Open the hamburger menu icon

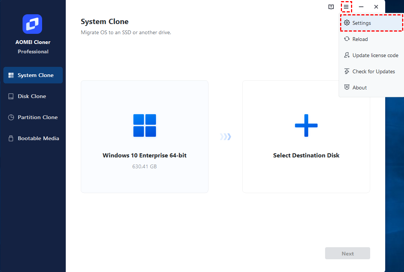click(346, 7)
